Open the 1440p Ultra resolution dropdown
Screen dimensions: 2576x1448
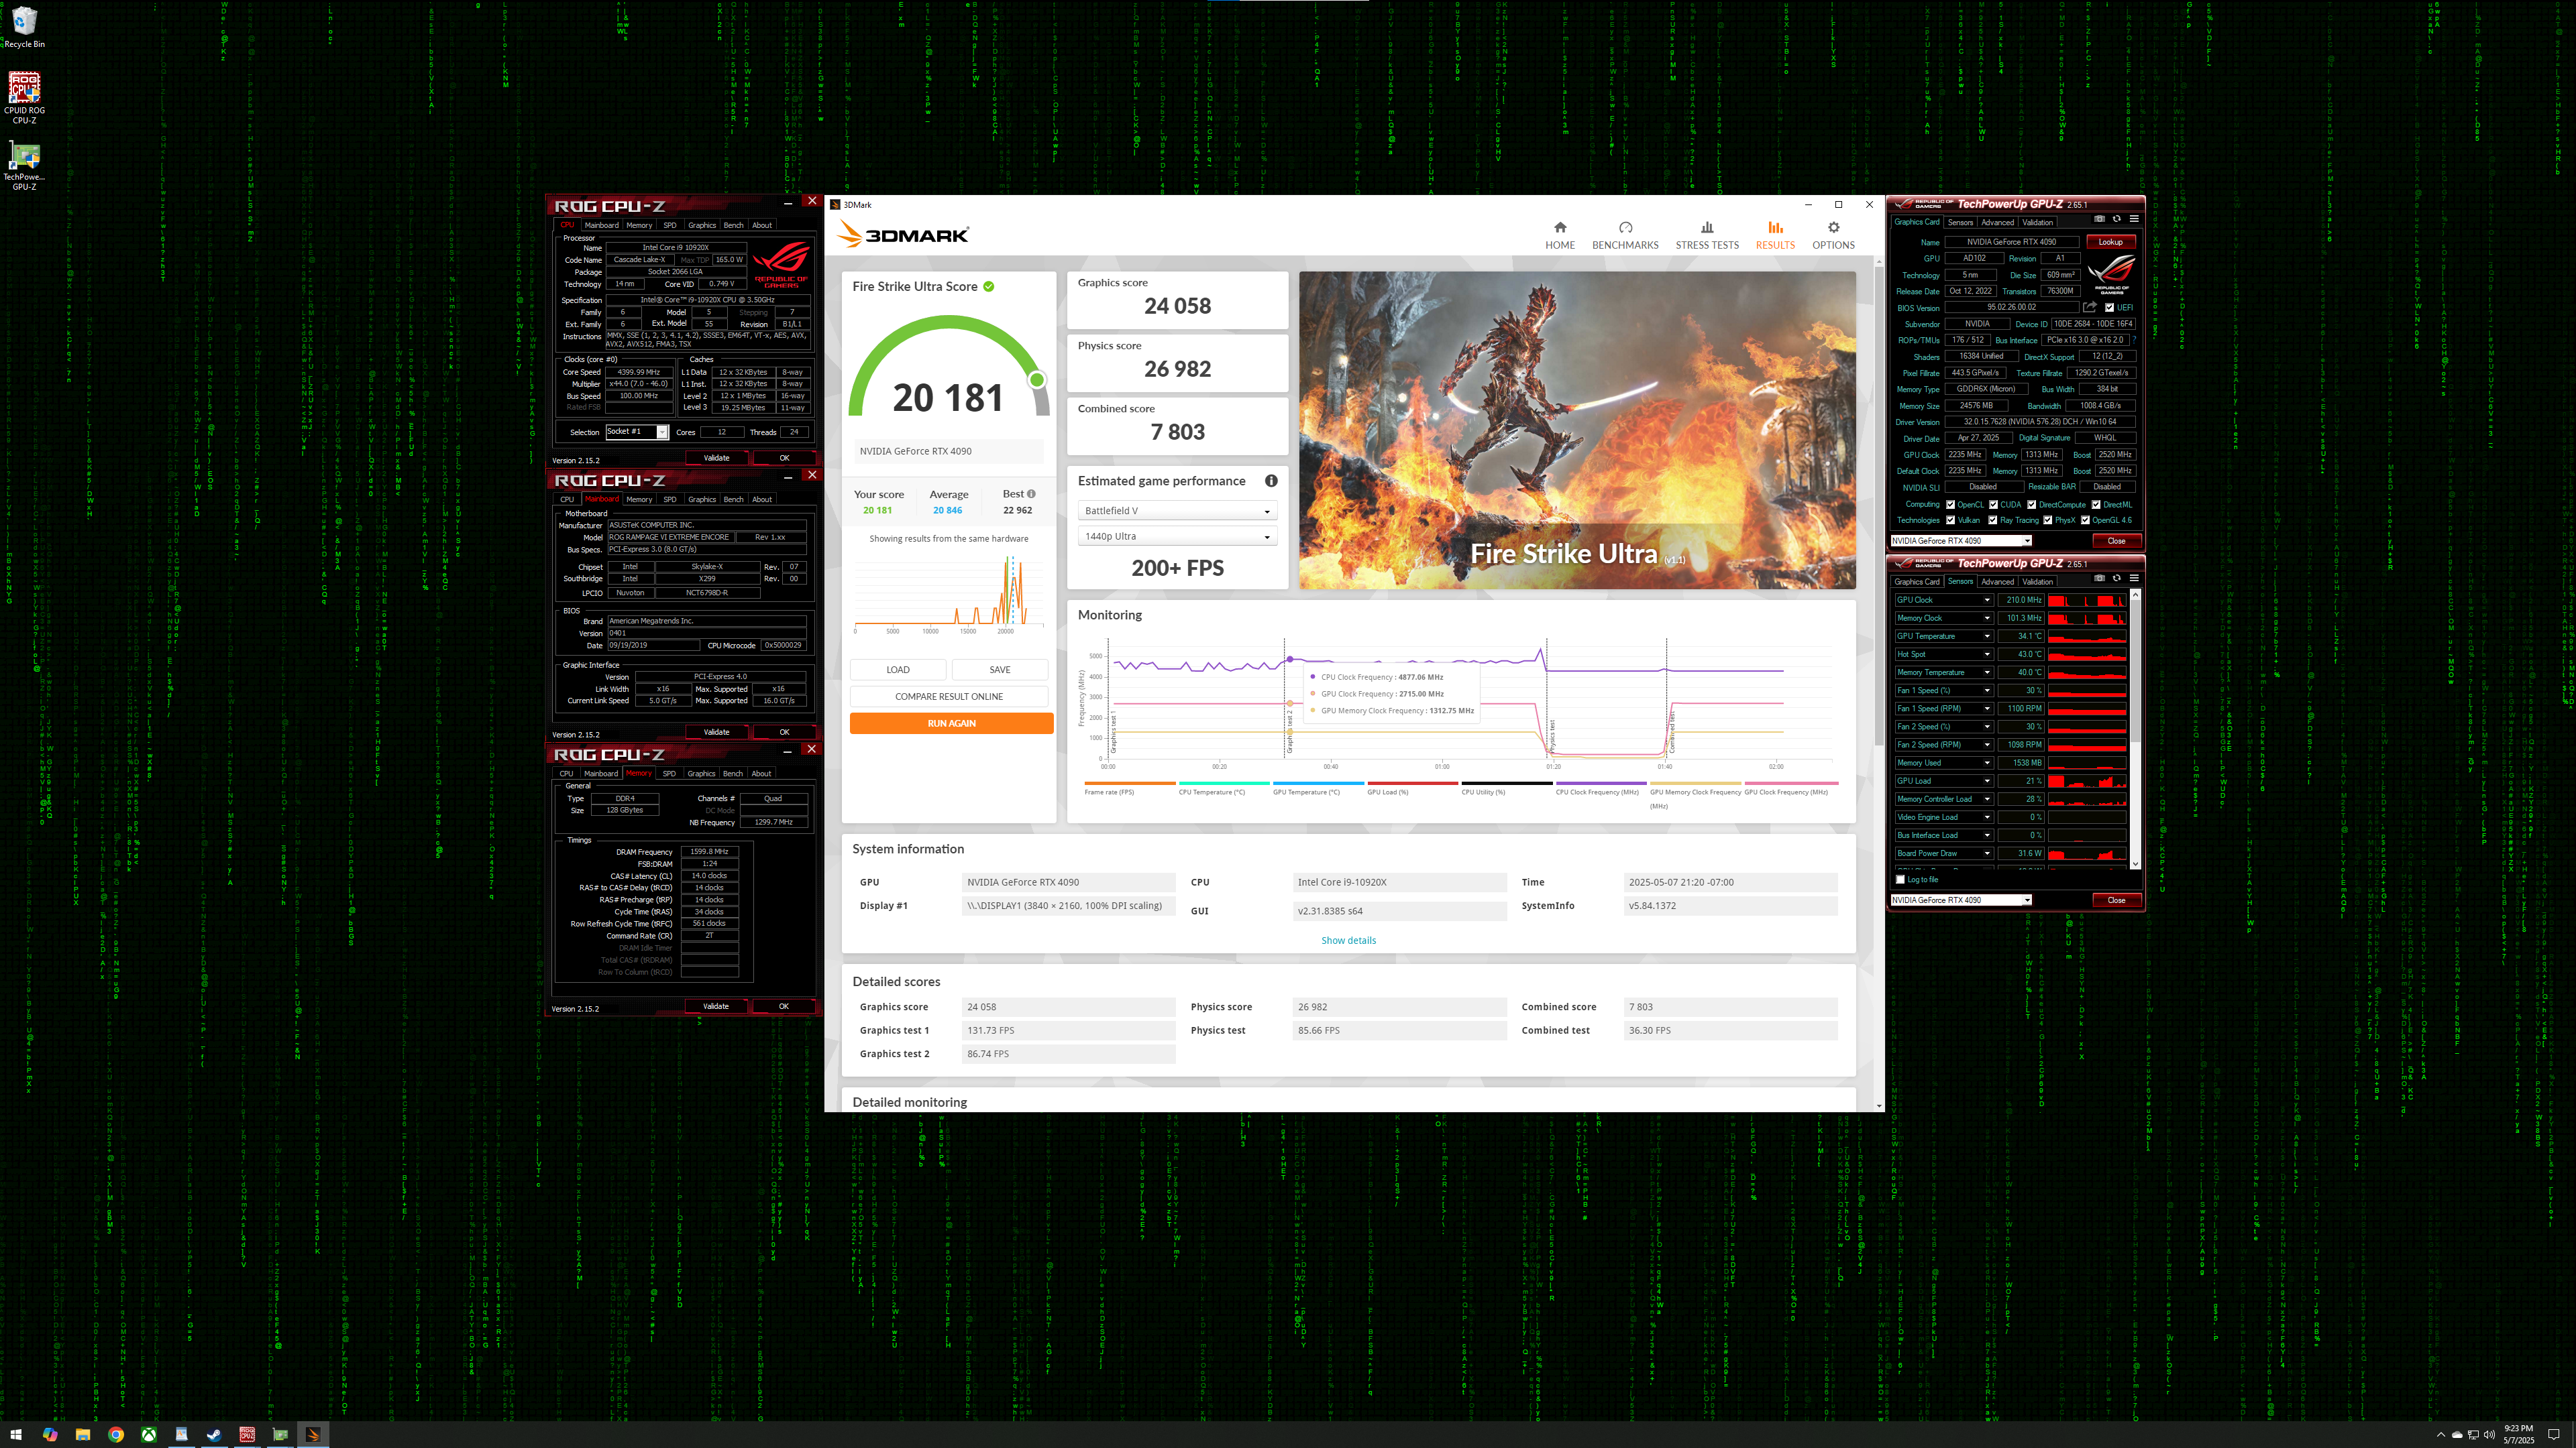(1177, 536)
